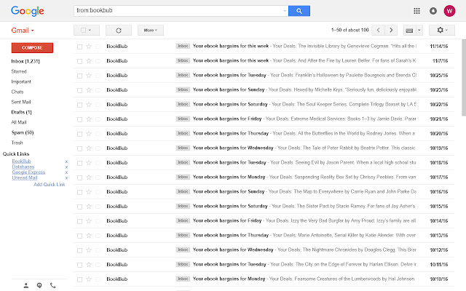Click the input tools keyboard icon
The image size is (466, 291).
[x=409, y=31]
